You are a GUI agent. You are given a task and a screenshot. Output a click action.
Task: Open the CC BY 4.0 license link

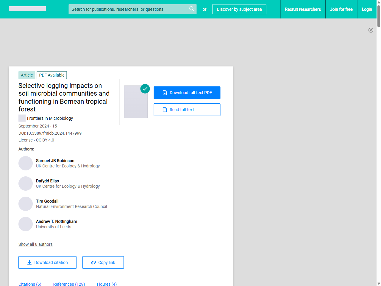tap(45, 140)
